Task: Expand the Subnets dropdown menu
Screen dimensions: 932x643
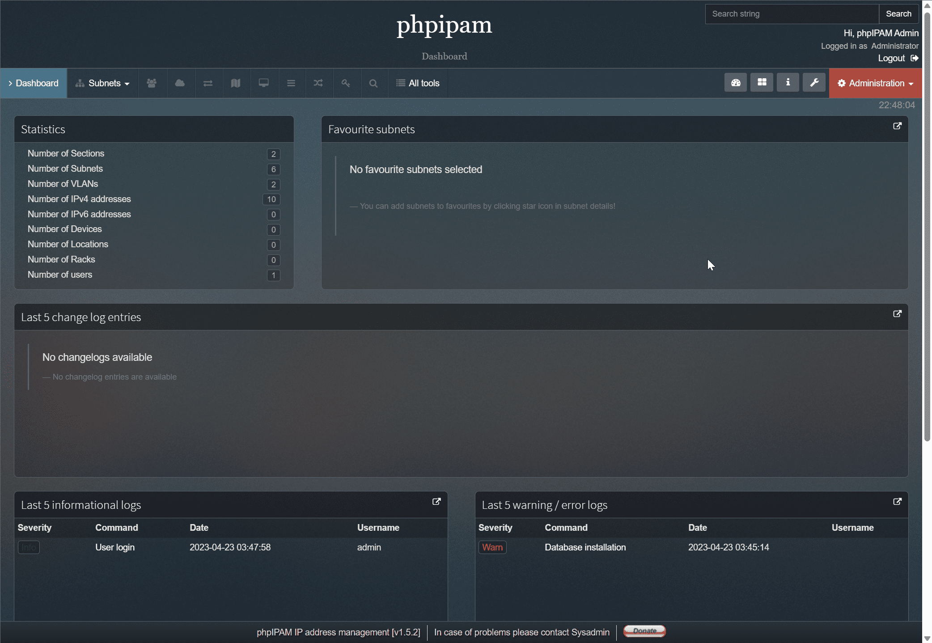Action: [102, 83]
